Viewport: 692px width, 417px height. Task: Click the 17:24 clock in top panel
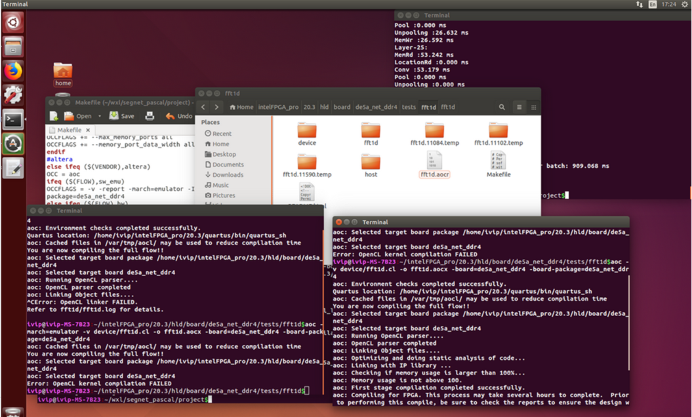(x=668, y=4)
